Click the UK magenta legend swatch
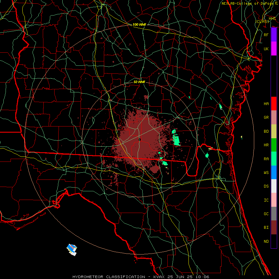This screenshot has height=279, width=279. coord(274,49)
